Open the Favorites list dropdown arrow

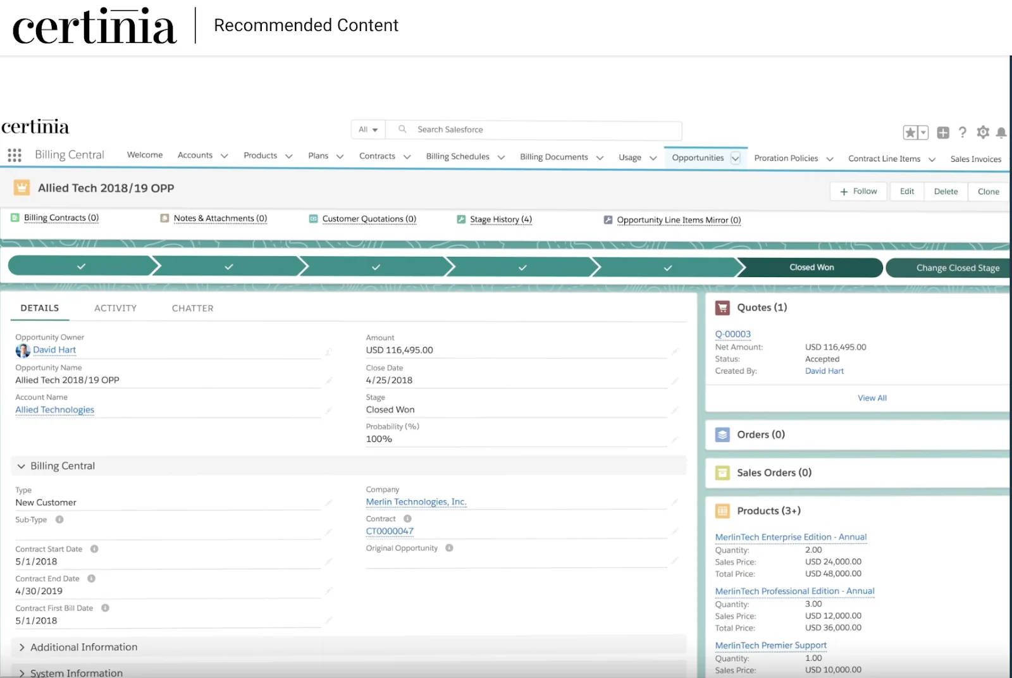click(x=923, y=132)
